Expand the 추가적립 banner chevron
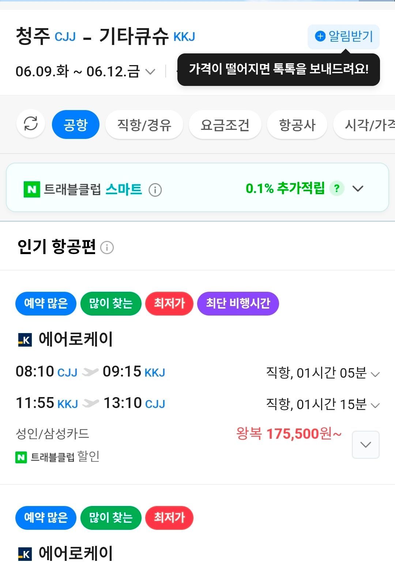The width and height of the screenshot is (395, 570). pos(358,189)
